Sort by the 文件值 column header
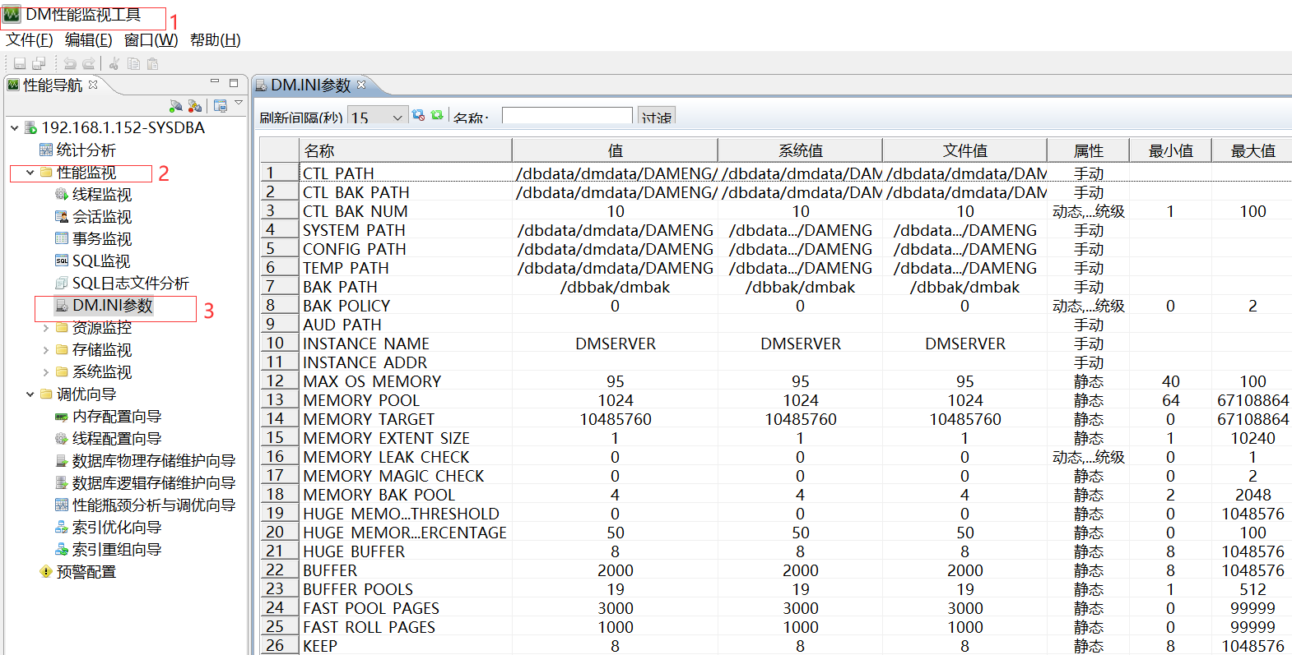 [x=964, y=150]
